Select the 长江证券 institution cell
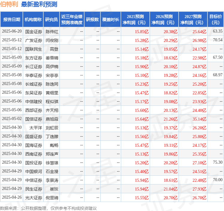 (x=34, y=67)
